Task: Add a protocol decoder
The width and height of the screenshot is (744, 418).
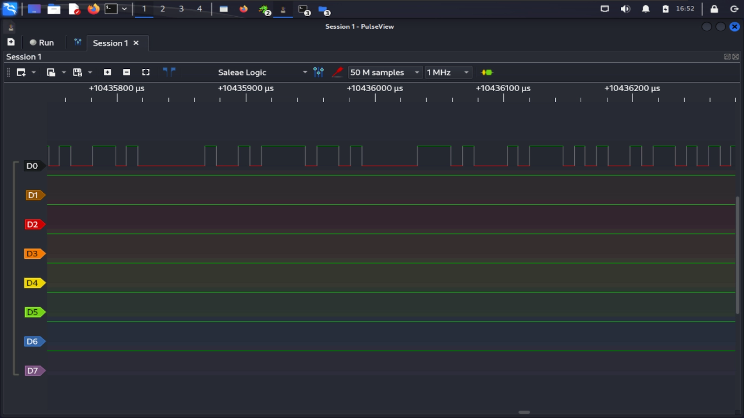Action: [x=487, y=72]
